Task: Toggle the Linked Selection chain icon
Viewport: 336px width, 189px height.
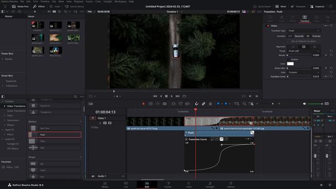Action: pos(203,104)
